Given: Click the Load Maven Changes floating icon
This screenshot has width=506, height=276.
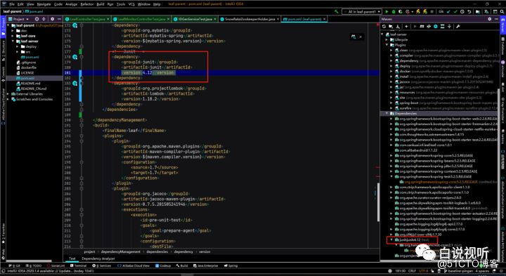Looking at the screenshot, I should pos(353,37).
